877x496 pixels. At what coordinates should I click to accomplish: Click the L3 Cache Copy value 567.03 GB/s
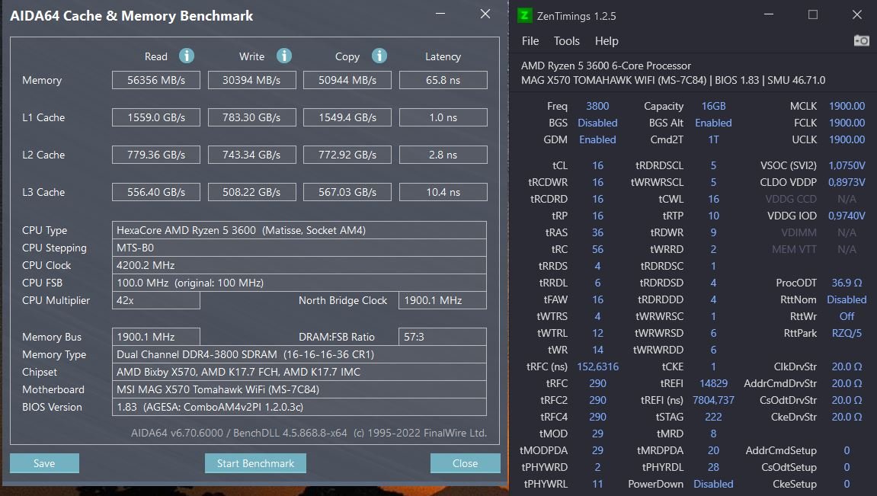click(x=347, y=192)
